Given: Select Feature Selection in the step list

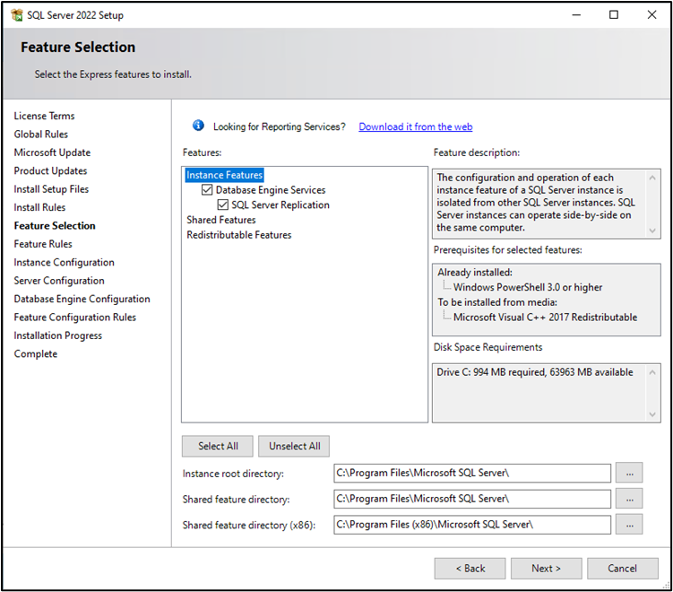Looking at the screenshot, I should click(55, 226).
